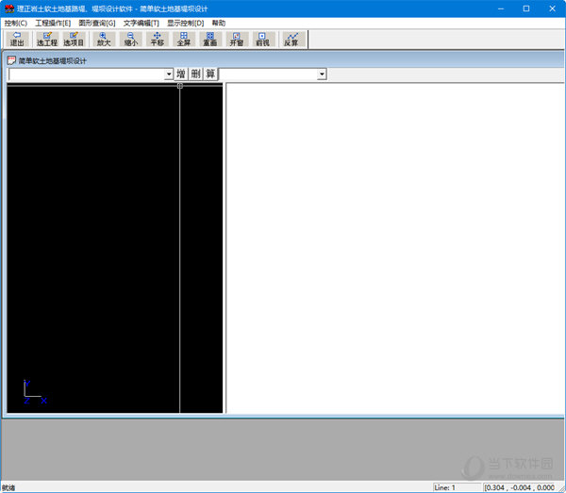
Task: Click the 反算 back-calculation icon
Action: pos(291,39)
